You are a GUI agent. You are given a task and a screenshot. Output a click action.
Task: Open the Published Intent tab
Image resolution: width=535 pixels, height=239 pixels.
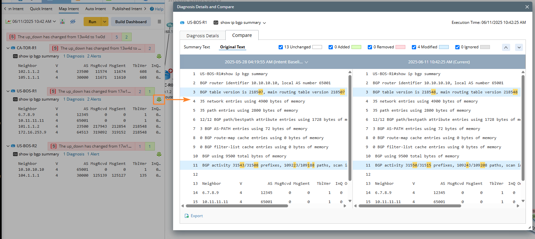(127, 9)
